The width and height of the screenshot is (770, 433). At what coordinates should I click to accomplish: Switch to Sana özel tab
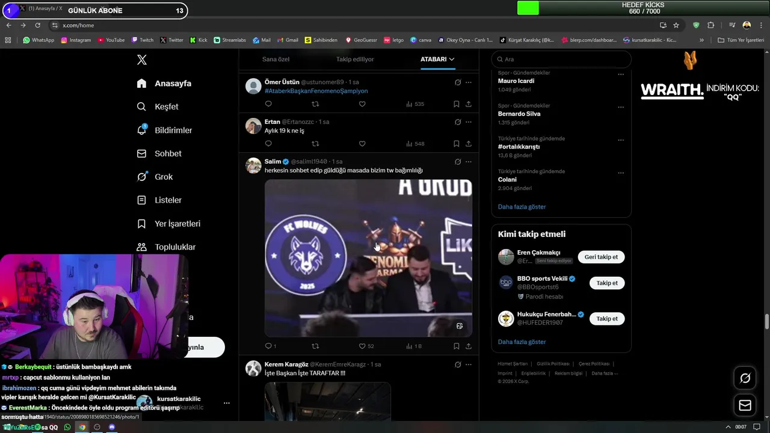pos(276,60)
